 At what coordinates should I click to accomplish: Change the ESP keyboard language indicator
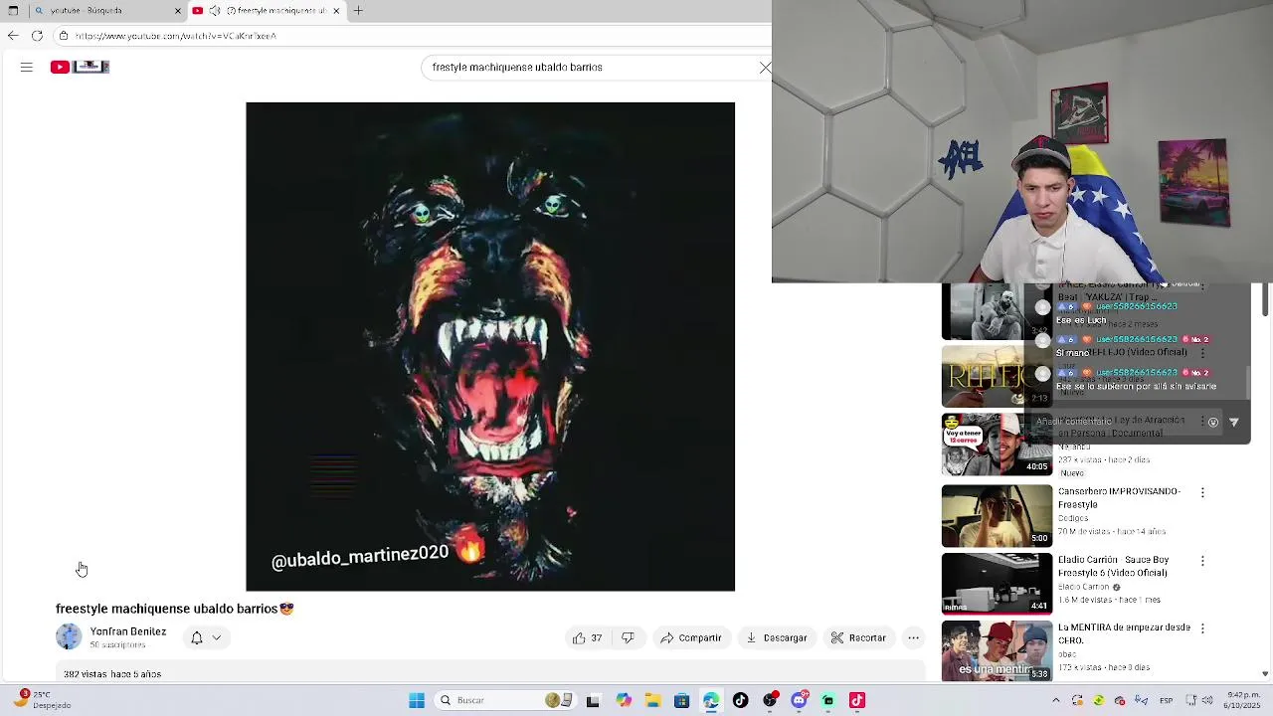(x=1167, y=700)
